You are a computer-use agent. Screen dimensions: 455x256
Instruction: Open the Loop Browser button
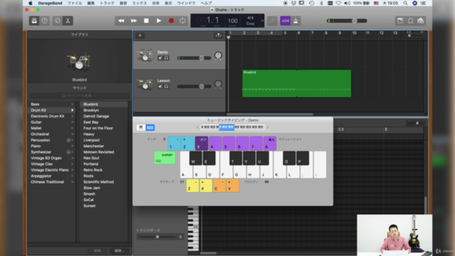(x=411, y=21)
